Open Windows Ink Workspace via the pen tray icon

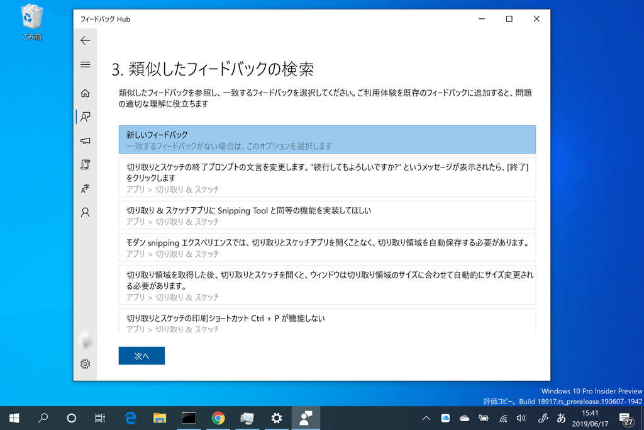[x=543, y=417]
